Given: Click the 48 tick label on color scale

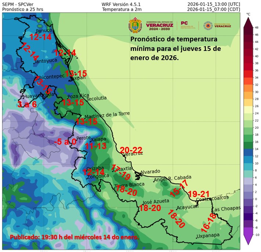Looking at the screenshot, I should [257, 27].
